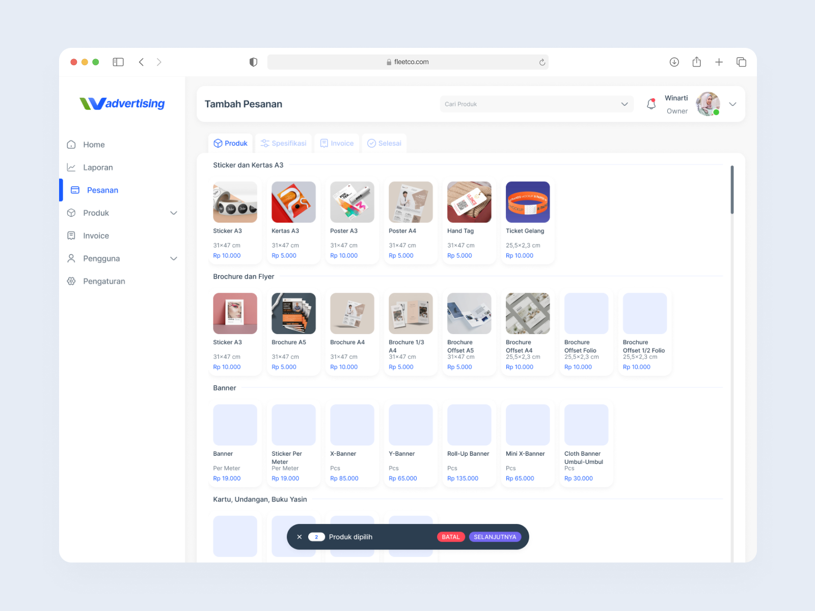Open the Home sidebar item via its house icon
This screenshot has width=815, height=611.
[x=72, y=145]
